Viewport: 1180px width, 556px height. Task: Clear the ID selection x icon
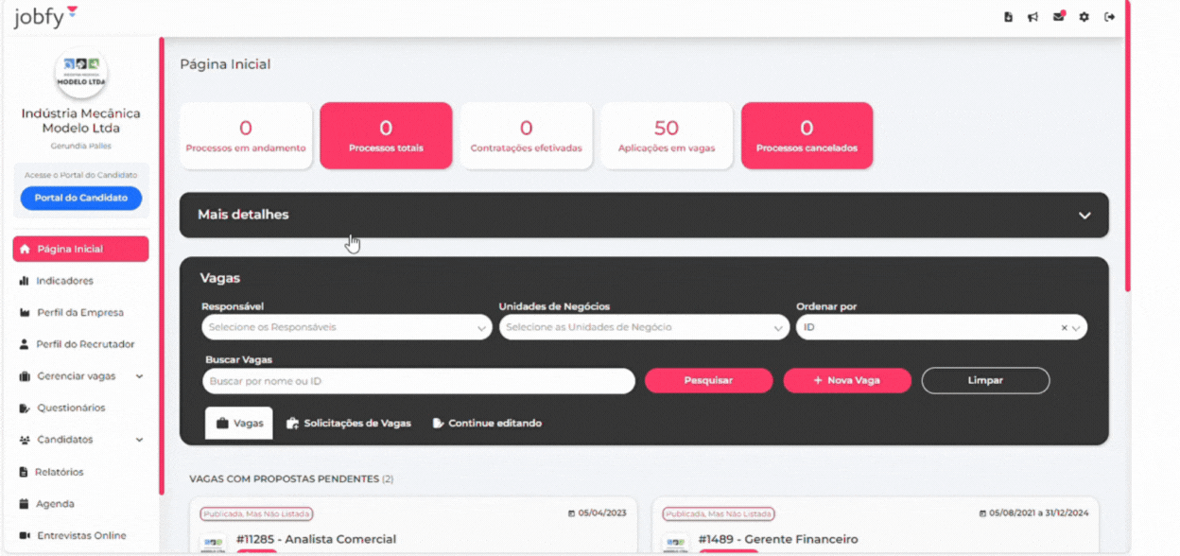point(1064,328)
